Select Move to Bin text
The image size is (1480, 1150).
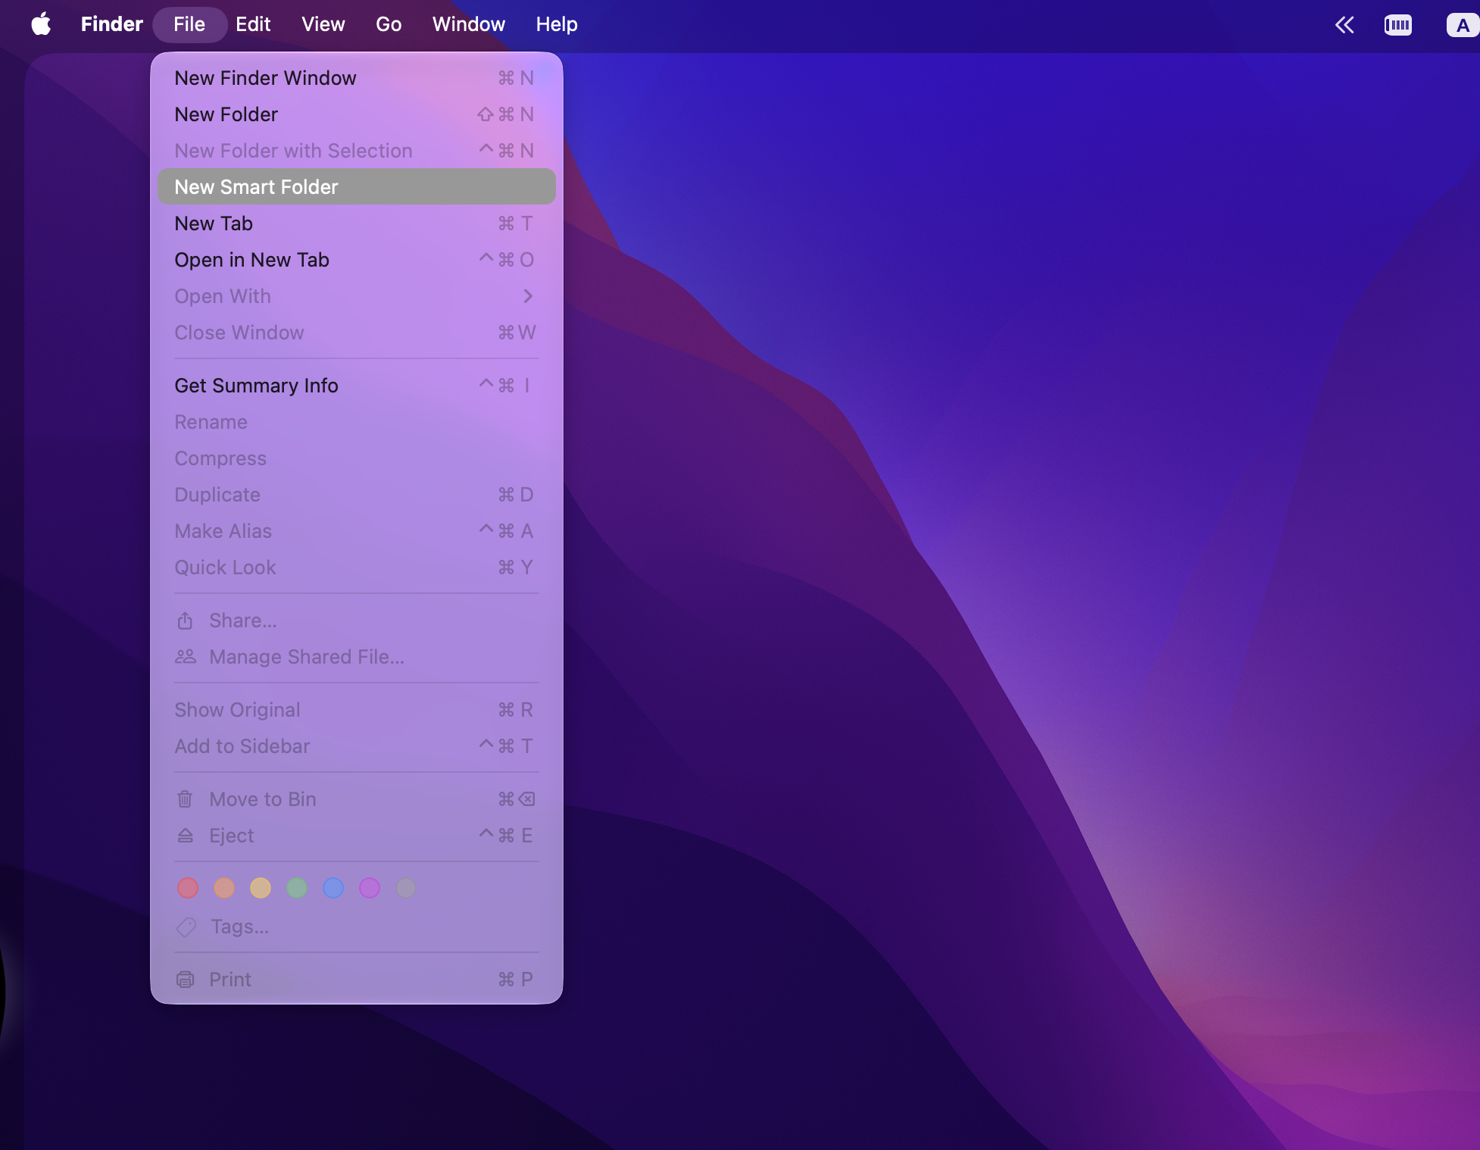coord(263,799)
